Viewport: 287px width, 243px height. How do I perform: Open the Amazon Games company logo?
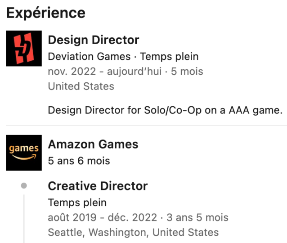pyautogui.click(x=24, y=153)
